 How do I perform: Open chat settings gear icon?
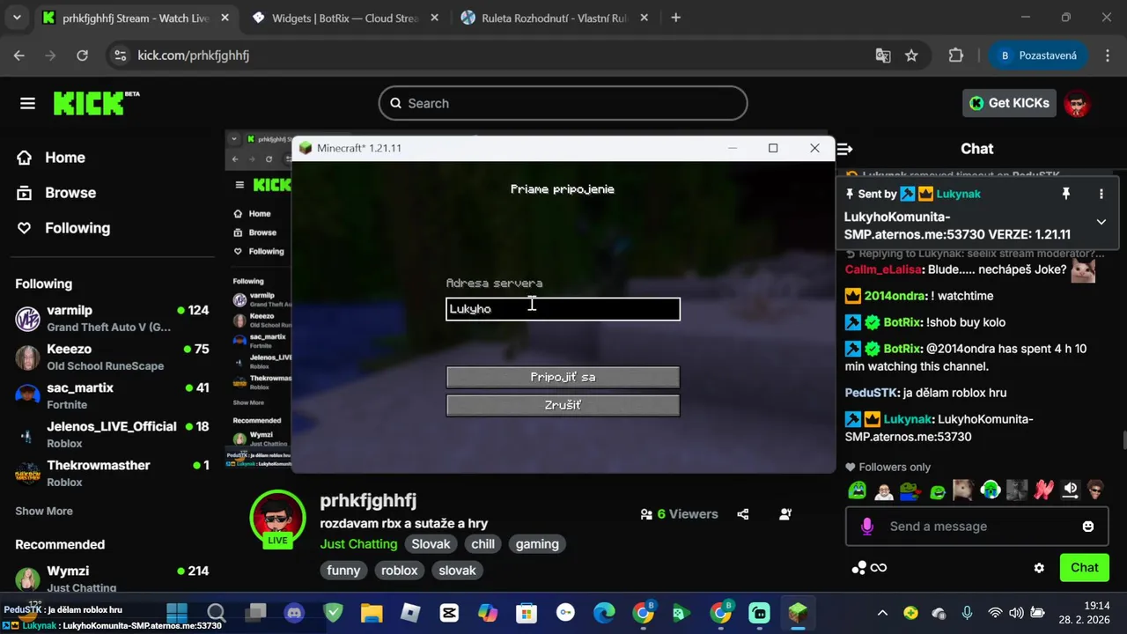pos(1039,568)
